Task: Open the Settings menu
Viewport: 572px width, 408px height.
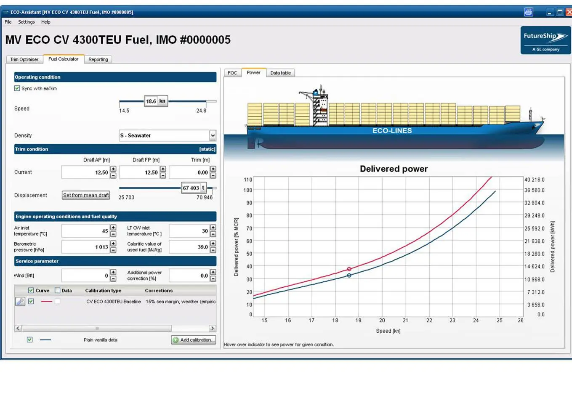Action: [x=27, y=22]
